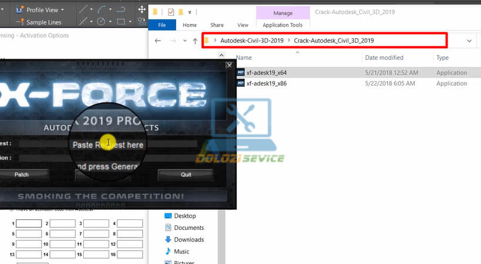Viewport: 481px width, 264px height.
Task: Open the Profile View dropdown arrow
Action: click(x=63, y=10)
